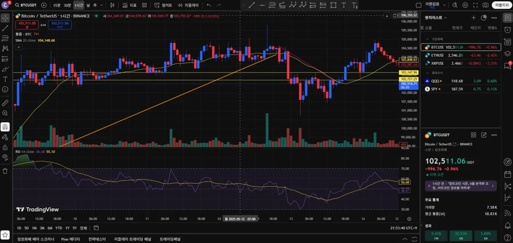Select the YTD date range

[59, 228]
